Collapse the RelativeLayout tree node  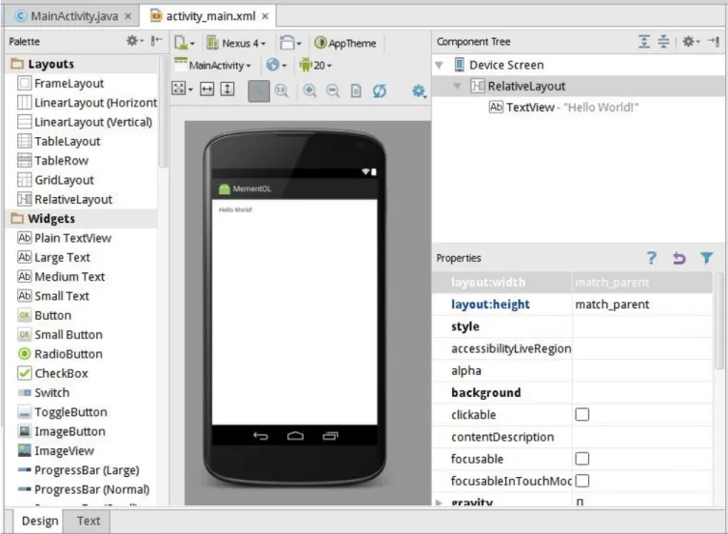pyautogui.click(x=458, y=86)
